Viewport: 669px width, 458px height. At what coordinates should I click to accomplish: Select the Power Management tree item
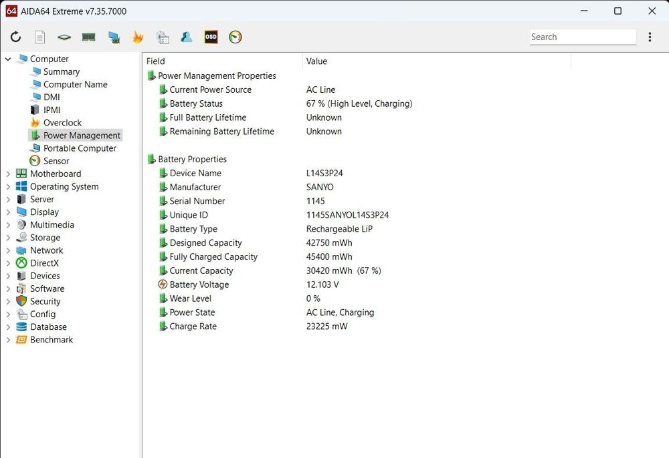[x=76, y=136]
